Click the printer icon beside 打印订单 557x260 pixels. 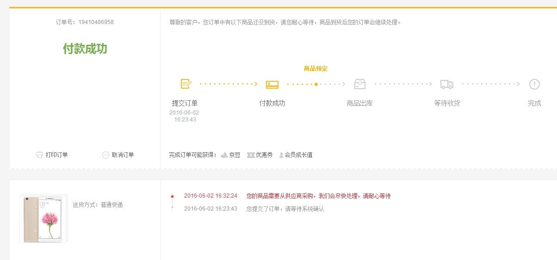tap(39, 155)
